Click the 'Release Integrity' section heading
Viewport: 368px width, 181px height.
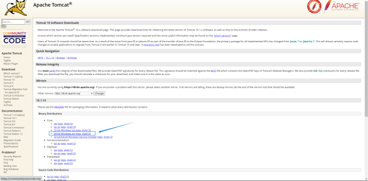click(47, 64)
